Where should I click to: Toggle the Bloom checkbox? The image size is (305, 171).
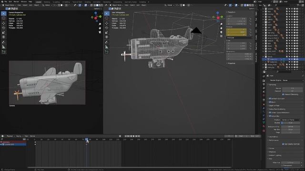270,102
